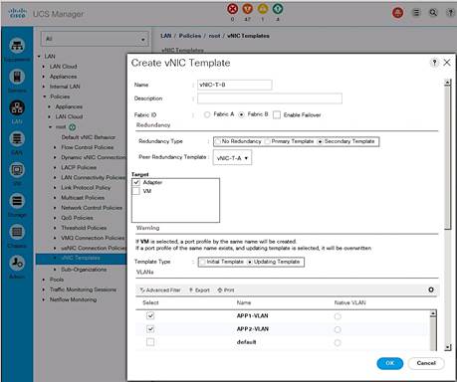The image size is (457, 382).
Task: Open the LAN sidebar icon
Action: pyautogui.click(x=17, y=108)
